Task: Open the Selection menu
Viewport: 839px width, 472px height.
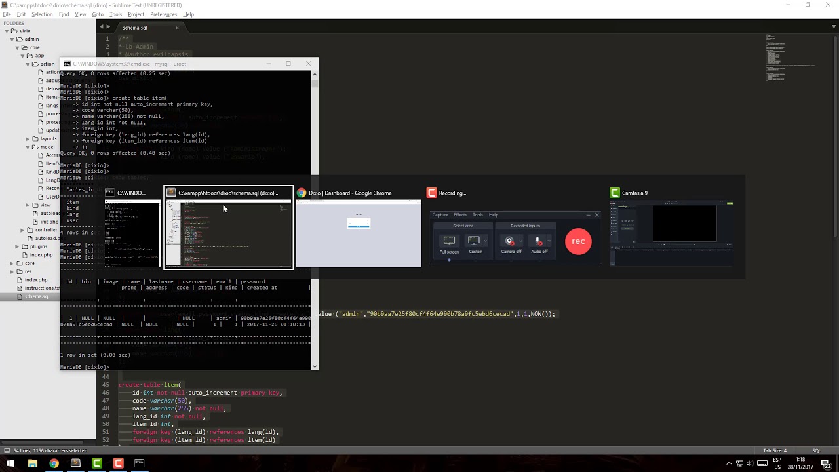Action: [x=42, y=14]
